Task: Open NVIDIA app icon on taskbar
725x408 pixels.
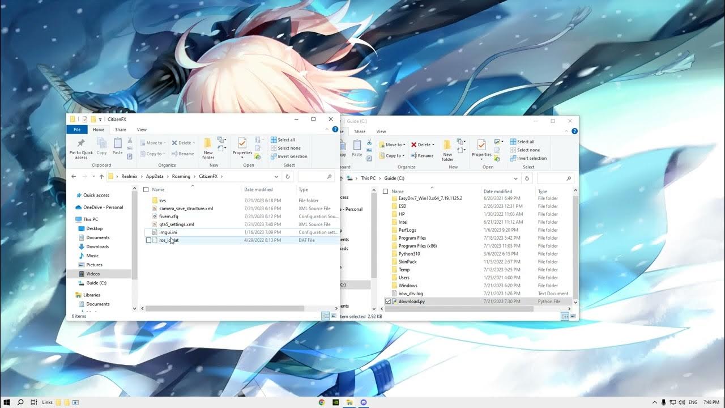Action: [x=336, y=402]
